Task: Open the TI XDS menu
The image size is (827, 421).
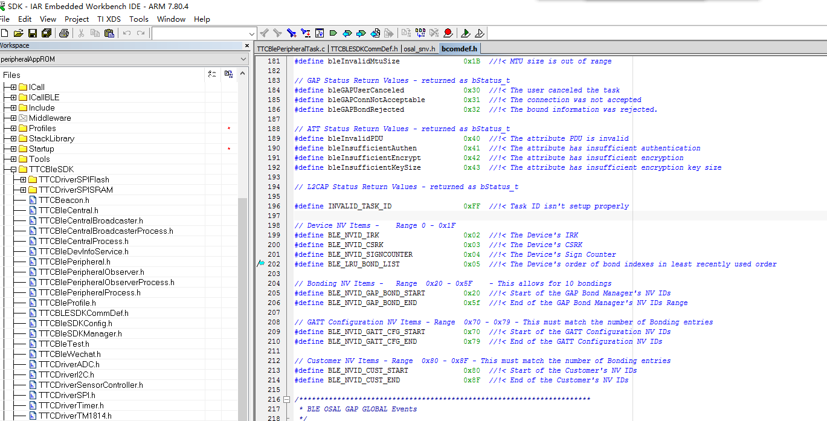Action: point(109,19)
